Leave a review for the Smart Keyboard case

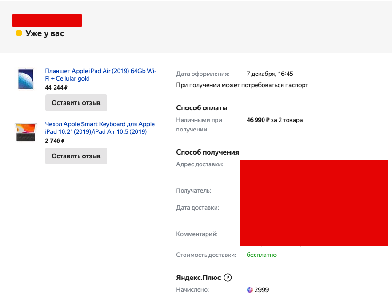click(x=76, y=156)
